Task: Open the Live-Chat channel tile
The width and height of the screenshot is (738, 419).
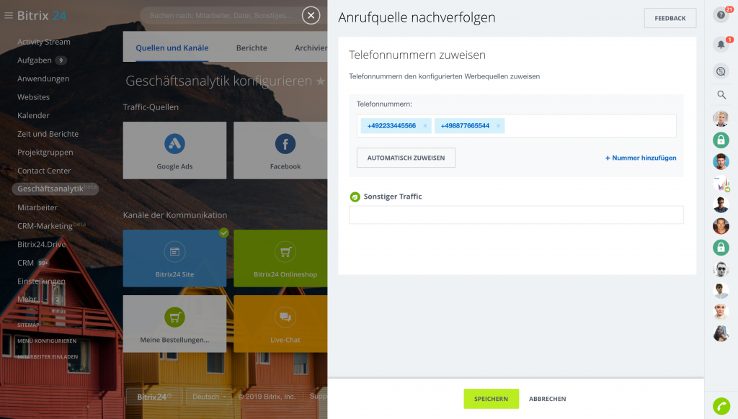Action: [280, 323]
